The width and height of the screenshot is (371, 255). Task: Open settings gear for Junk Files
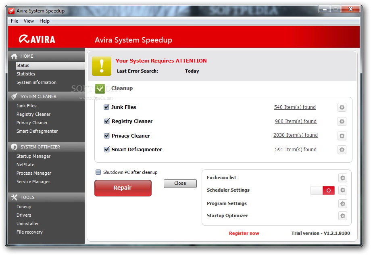(342, 107)
